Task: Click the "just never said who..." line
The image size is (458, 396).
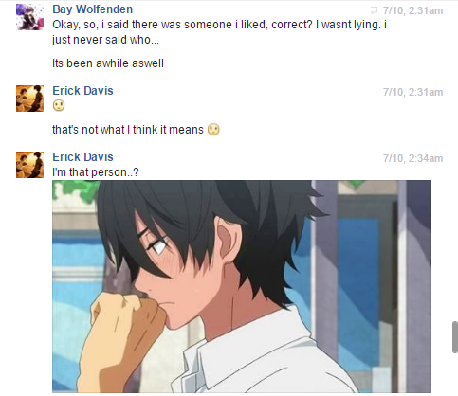Action: click(x=105, y=40)
